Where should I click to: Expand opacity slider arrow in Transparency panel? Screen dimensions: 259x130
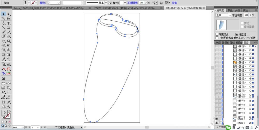point(250,15)
